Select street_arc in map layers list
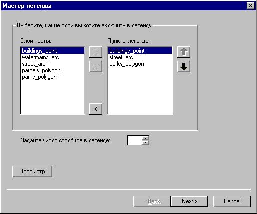 [52, 64]
